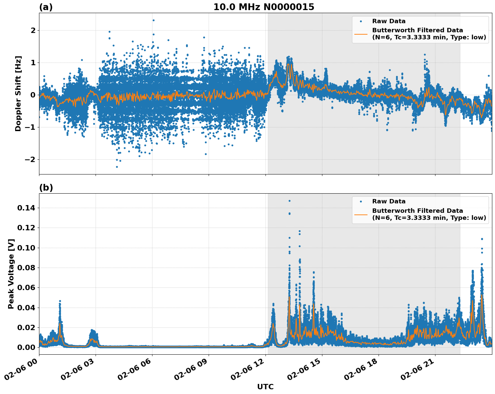The height and width of the screenshot is (394, 495).
Task: Click the 0.14 V peak voltage spike after 02-06 12
Action: [290, 200]
